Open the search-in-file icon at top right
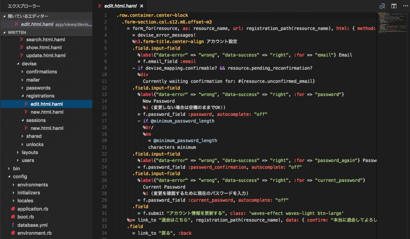 (x=382, y=6)
